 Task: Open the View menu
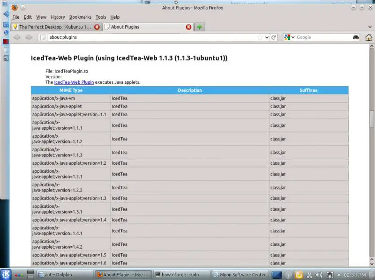(41, 17)
